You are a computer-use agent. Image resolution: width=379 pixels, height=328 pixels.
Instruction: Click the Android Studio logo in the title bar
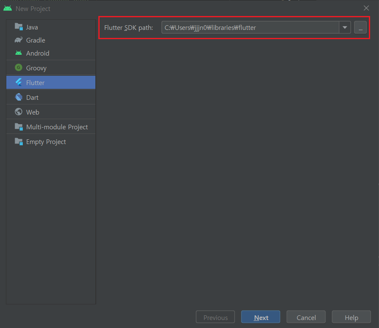pyautogui.click(x=8, y=8)
